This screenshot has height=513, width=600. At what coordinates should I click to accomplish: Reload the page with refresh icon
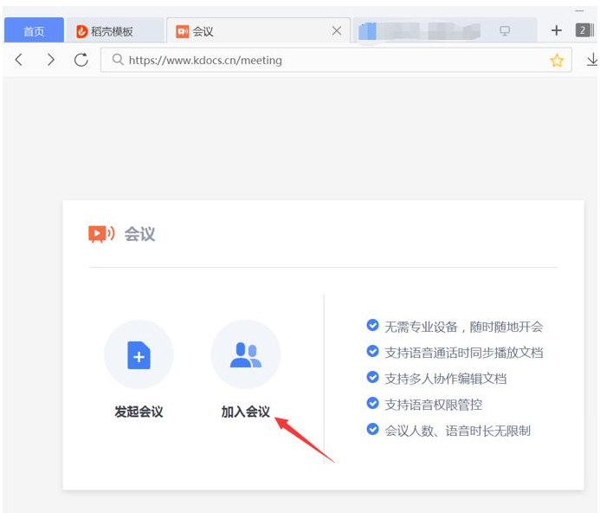[81, 60]
